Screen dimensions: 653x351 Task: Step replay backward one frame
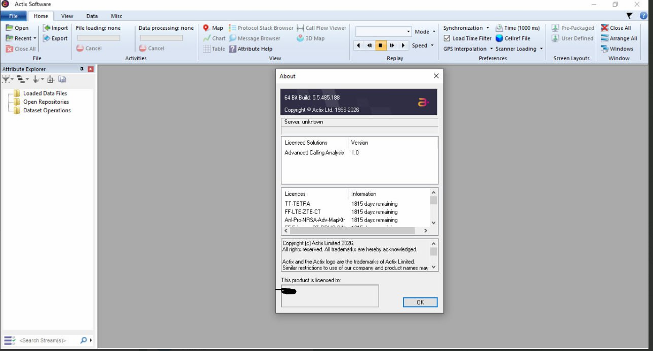coord(370,46)
